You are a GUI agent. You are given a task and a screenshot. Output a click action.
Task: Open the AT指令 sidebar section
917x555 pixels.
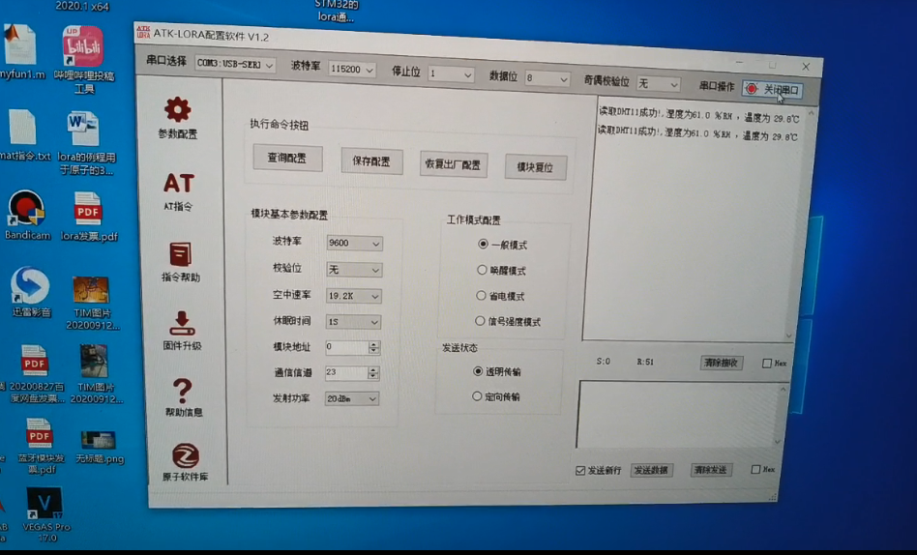[178, 191]
